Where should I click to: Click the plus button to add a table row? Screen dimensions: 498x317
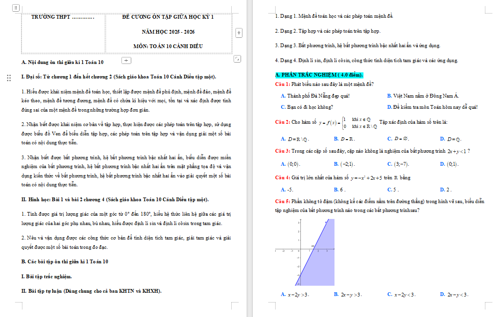(x=126, y=60)
